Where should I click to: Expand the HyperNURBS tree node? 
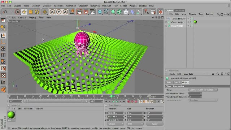tap(166, 26)
